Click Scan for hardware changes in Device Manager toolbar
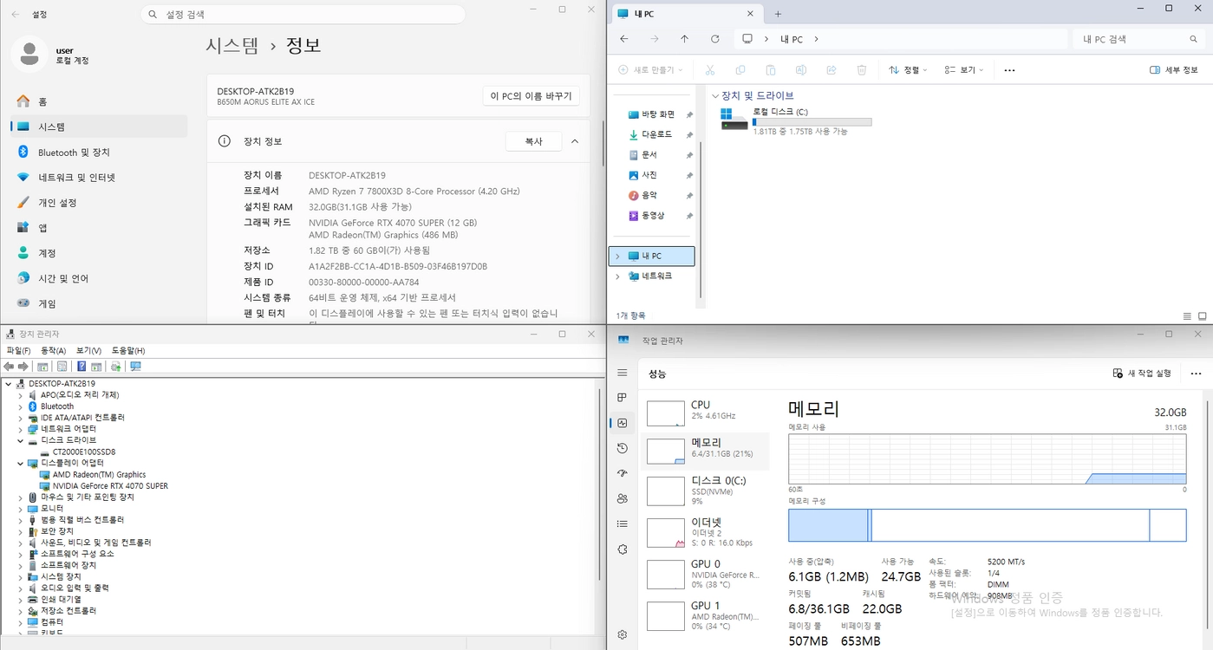Screen dimensions: 1213x650 tap(135, 367)
